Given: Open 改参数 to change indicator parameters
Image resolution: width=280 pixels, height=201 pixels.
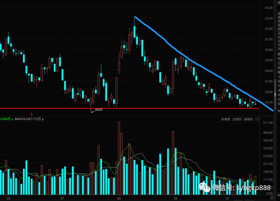Looking at the screenshot, I should tap(226, 119).
